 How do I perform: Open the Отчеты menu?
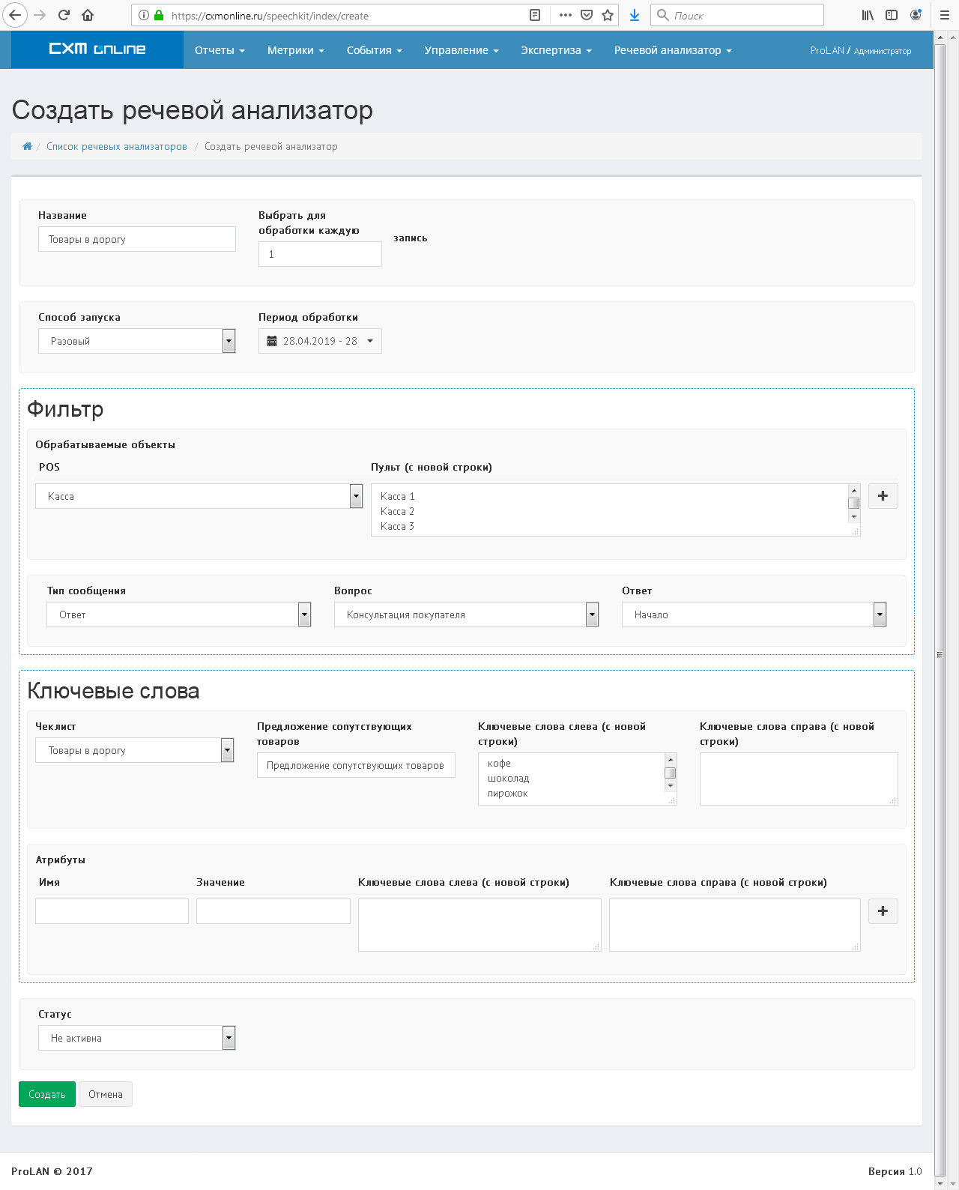pyautogui.click(x=220, y=50)
